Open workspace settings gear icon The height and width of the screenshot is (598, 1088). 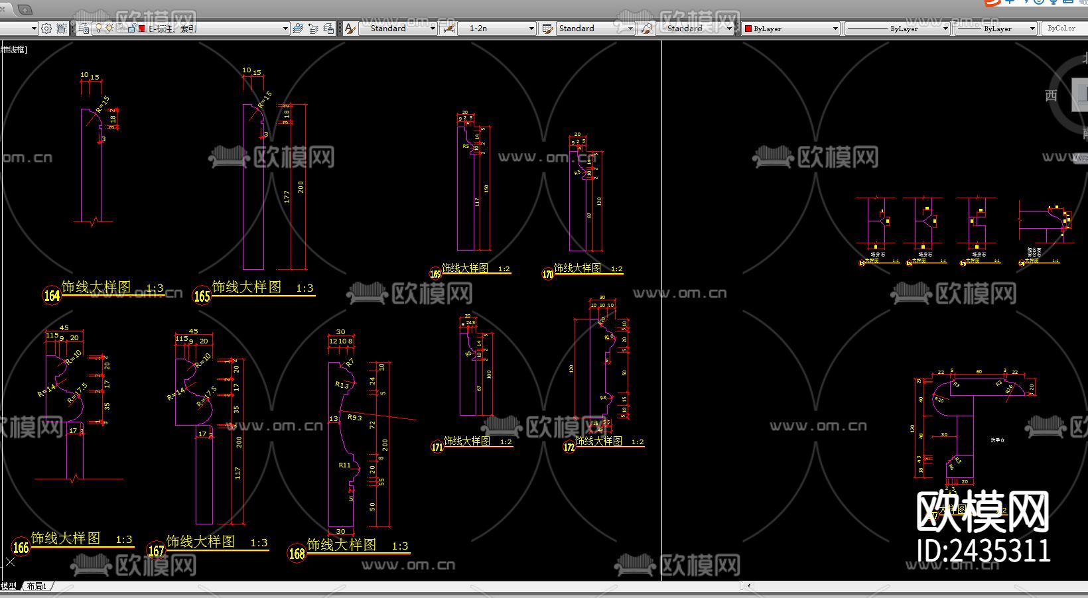click(46, 29)
